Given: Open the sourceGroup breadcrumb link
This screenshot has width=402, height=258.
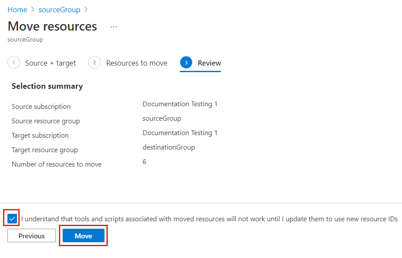Looking at the screenshot, I should [x=59, y=9].
